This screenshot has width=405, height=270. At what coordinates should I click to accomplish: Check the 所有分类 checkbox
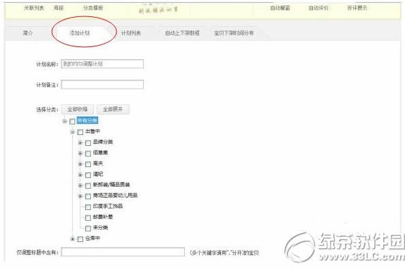(x=72, y=121)
